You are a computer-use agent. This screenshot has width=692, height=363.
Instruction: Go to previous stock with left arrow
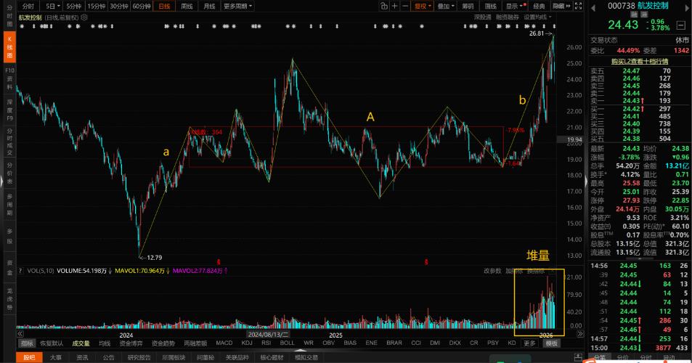(x=593, y=7)
